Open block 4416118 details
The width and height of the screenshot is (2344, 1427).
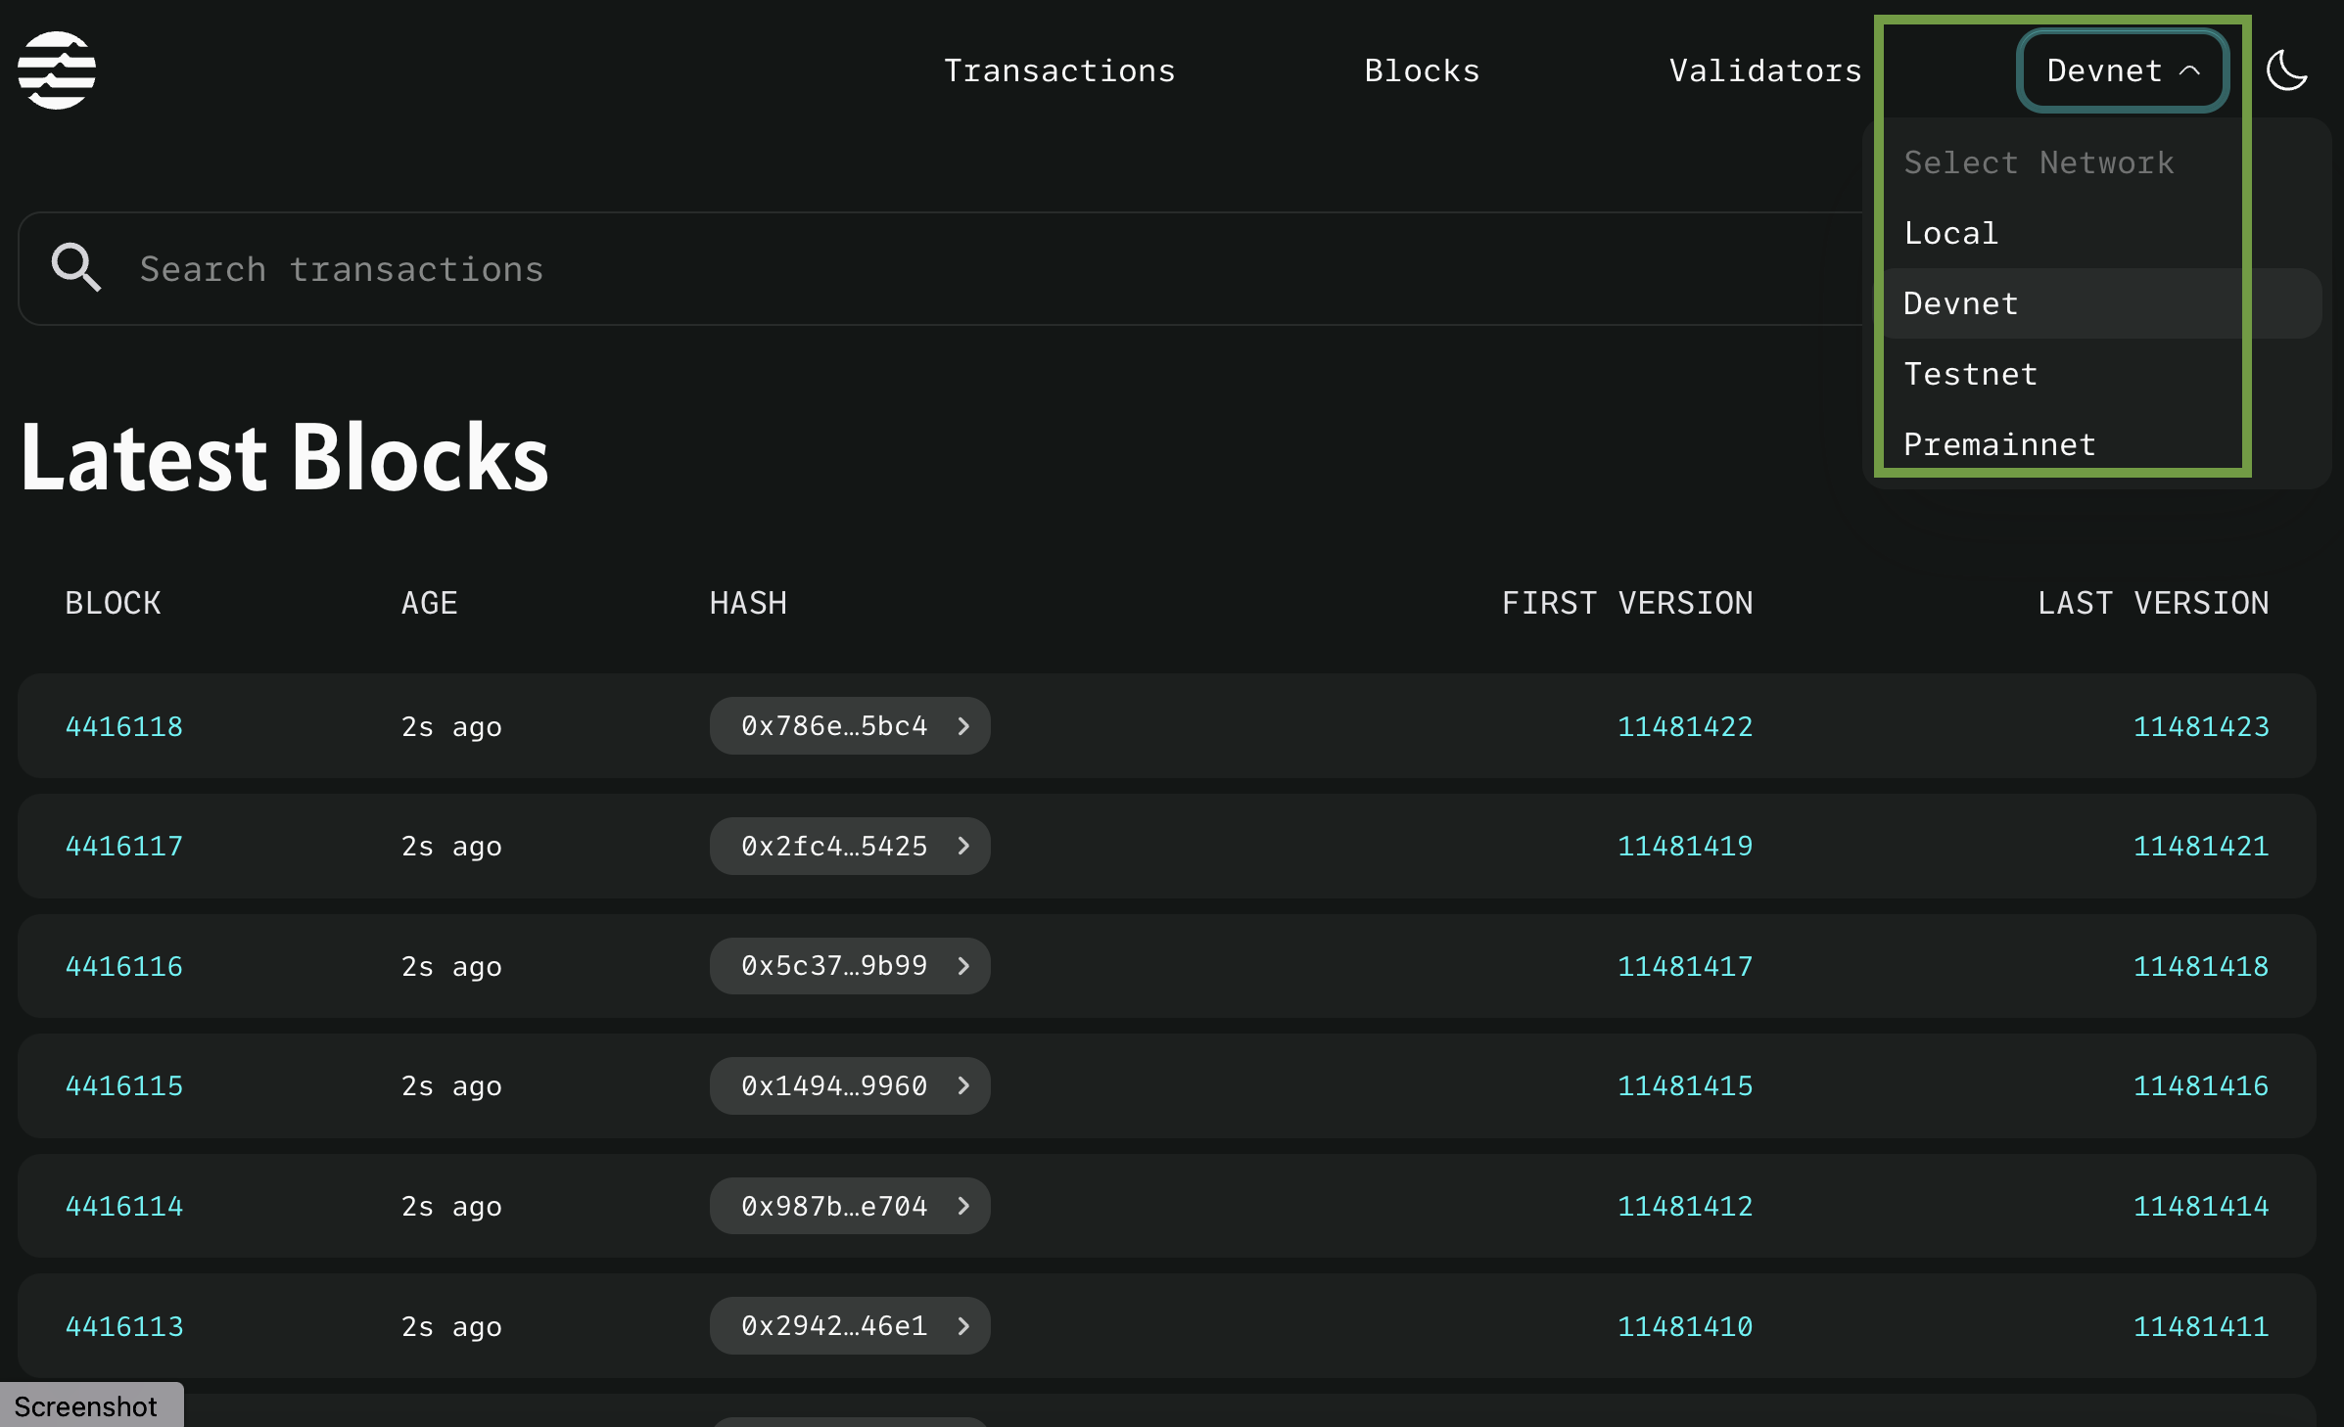123,726
